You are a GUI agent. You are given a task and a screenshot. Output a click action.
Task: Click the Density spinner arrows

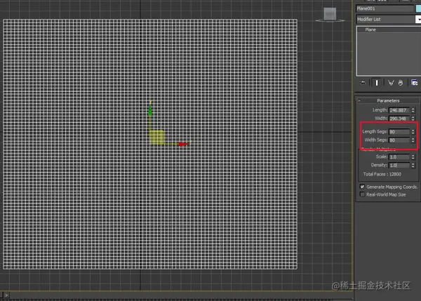(413, 165)
